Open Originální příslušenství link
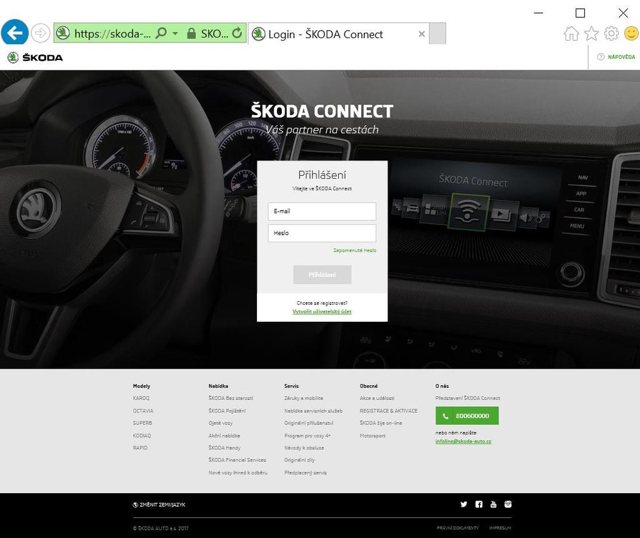The width and height of the screenshot is (640, 538). pos(309,423)
